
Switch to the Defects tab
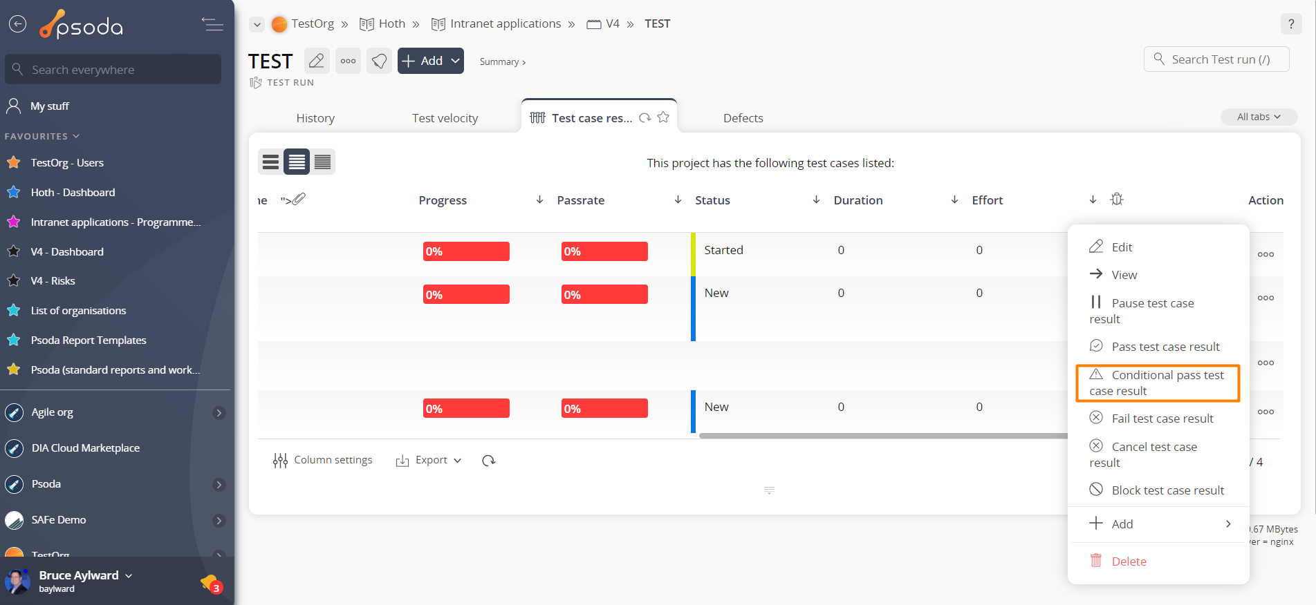pos(743,118)
